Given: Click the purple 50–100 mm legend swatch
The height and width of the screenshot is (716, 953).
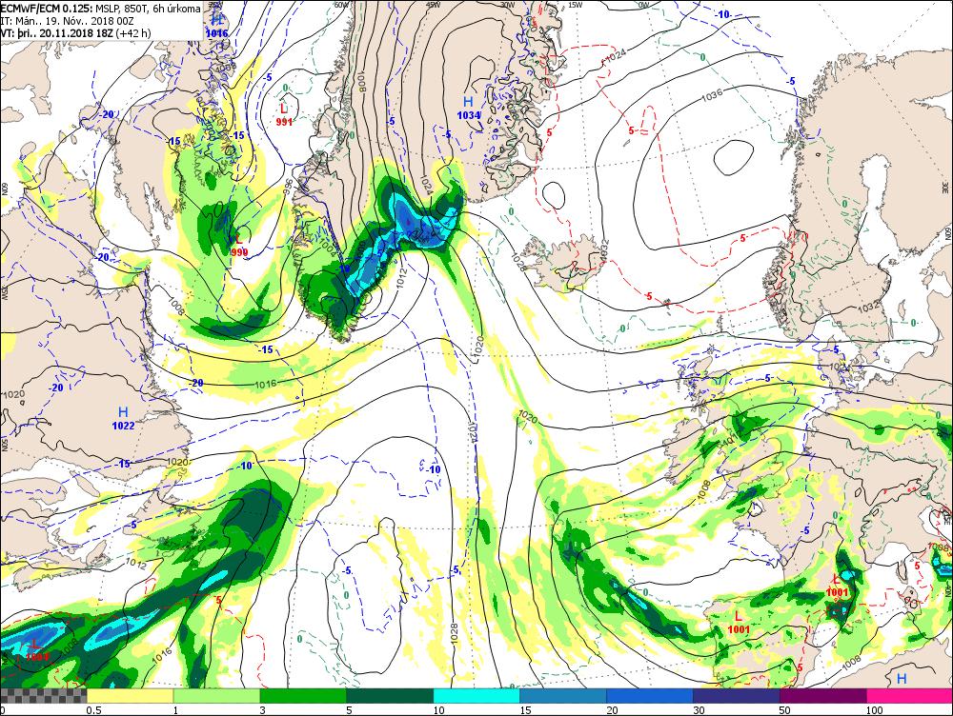Looking at the screenshot, I should click(x=823, y=695).
